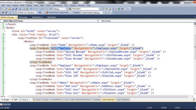The height and width of the screenshot is (110, 196).
Task: Close the WebForm14.aspx tab
Action: [x=16, y=17]
